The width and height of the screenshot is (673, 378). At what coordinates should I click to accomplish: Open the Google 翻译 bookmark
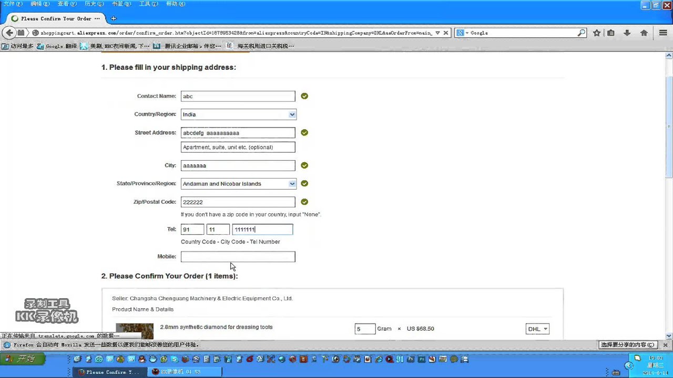pos(57,46)
